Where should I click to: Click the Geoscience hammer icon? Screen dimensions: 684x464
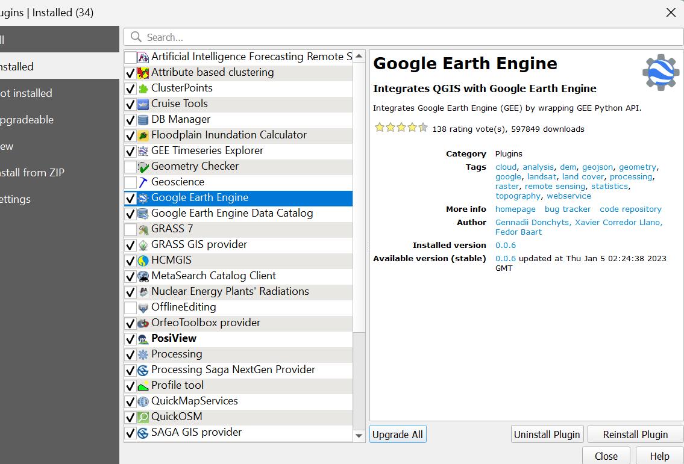point(143,182)
